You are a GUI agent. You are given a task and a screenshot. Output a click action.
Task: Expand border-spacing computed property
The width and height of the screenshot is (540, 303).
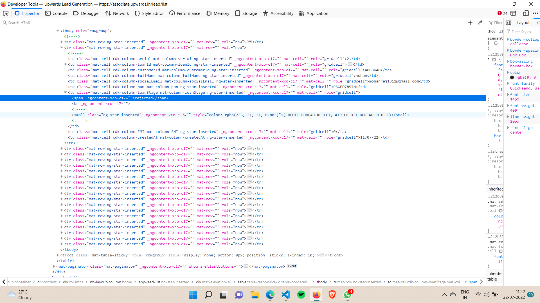[x=508, y=50]
